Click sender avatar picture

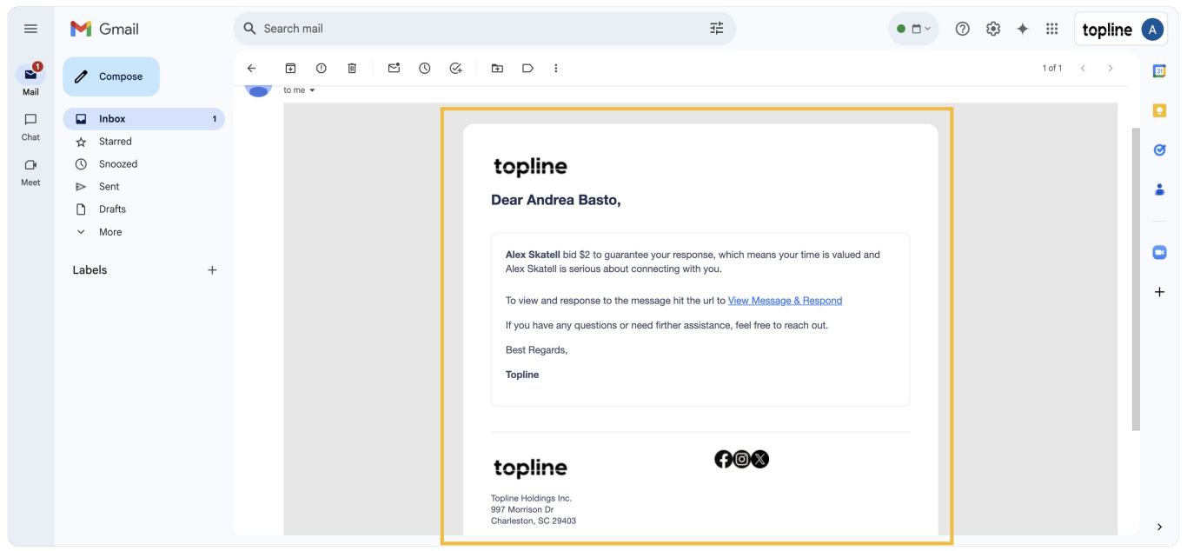(x=259, y=89)
